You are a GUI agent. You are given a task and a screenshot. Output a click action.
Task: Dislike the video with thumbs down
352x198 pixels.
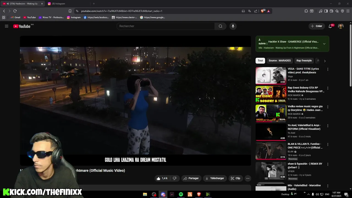pyautogui.click(x=174, y=178)
